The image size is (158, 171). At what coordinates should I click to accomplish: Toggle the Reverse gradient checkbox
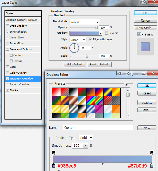pos(106,33)
